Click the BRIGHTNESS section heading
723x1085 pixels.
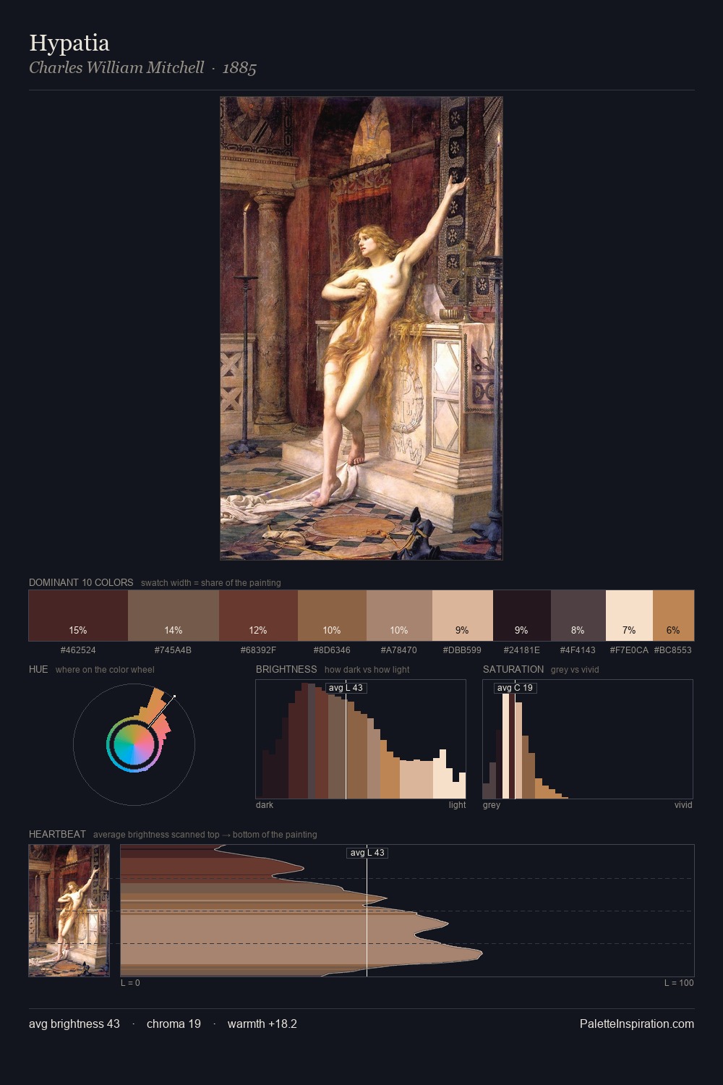click(x=286, y=669)
